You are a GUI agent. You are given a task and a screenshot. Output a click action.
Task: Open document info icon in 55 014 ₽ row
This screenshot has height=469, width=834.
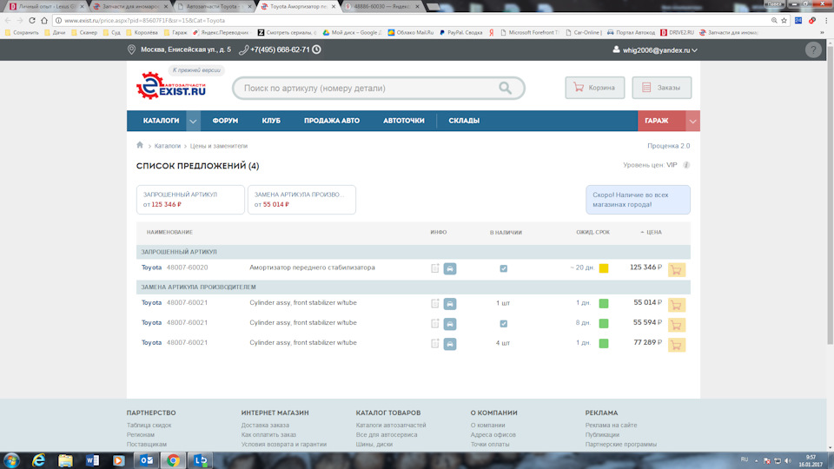[x=435, y=304]
